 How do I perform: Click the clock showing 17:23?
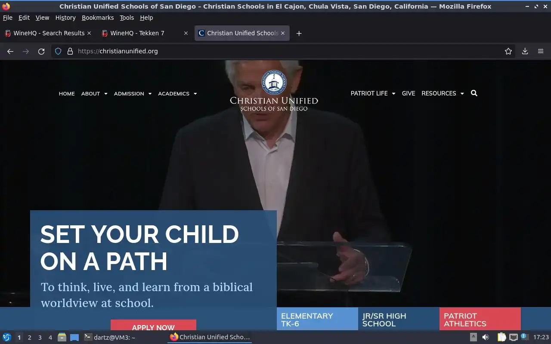pyautogui.click(x=541, y=337)
